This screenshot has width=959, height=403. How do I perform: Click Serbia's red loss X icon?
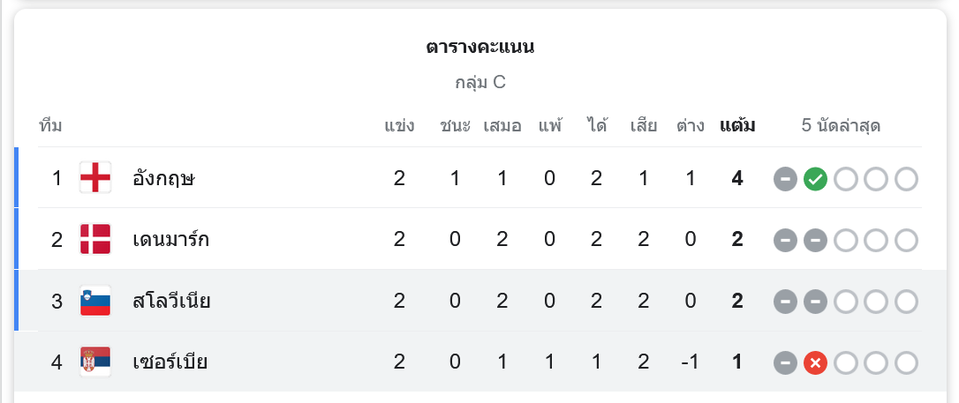(x=815, y=362)
